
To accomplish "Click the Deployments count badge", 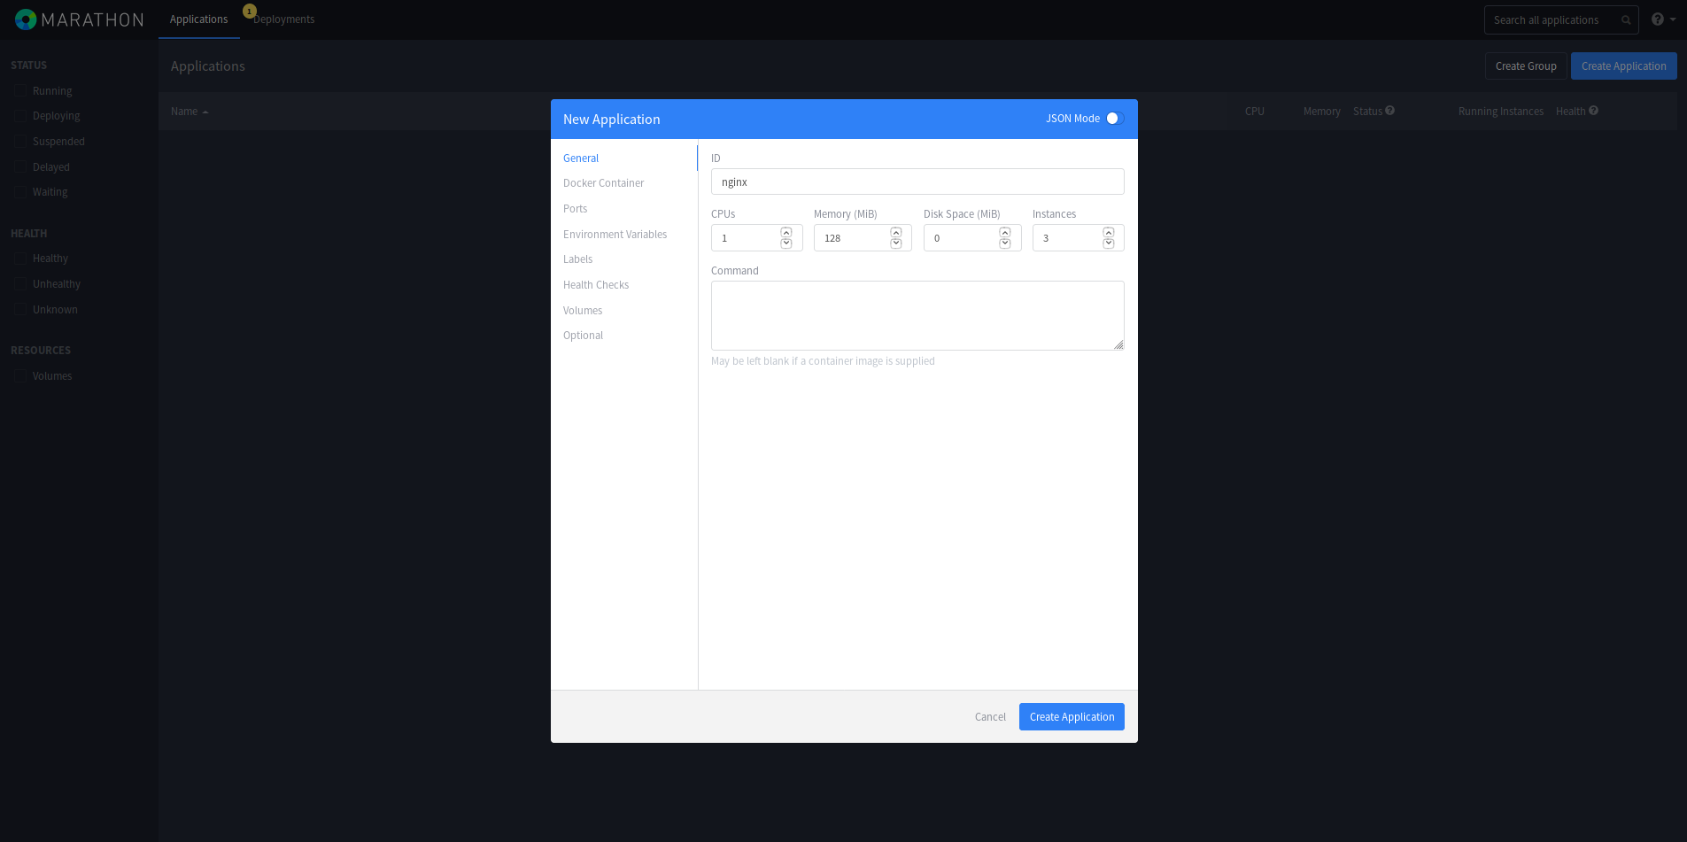I will tap(250, 12).
